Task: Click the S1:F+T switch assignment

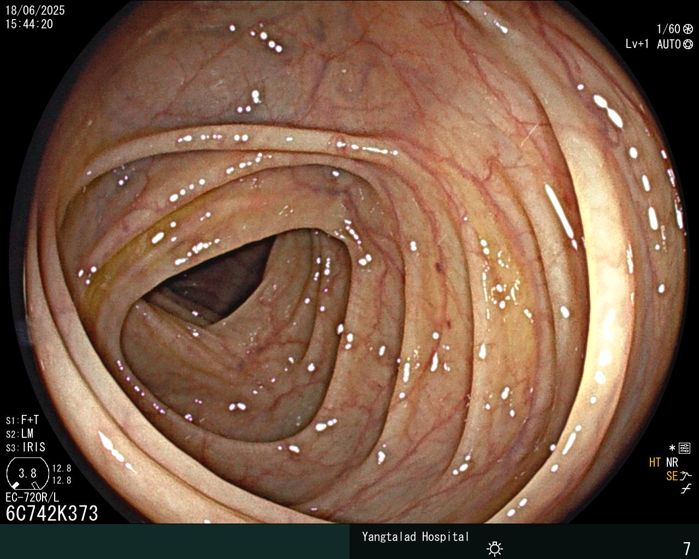Action: click(22, 420)
